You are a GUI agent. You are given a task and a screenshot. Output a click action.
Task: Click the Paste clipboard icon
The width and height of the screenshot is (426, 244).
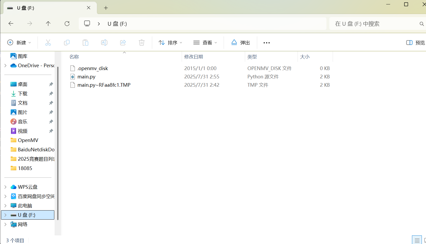click(x=86, y=43)
